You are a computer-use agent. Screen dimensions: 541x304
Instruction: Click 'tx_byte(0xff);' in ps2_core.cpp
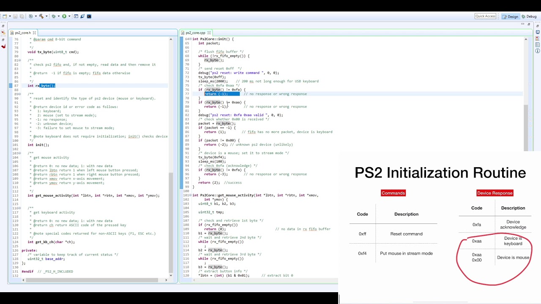(x=212, y=77)
